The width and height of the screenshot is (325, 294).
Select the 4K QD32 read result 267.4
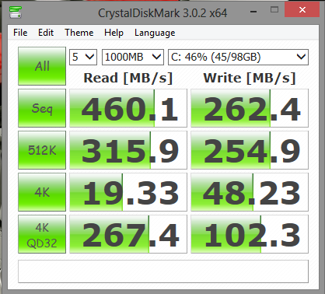pos(128,234)
